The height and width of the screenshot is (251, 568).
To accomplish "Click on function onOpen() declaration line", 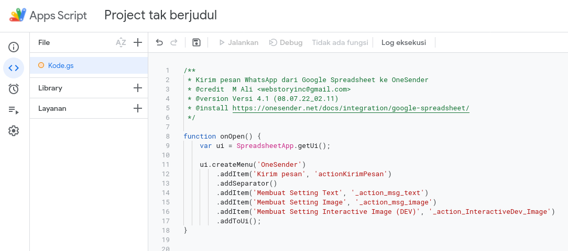I will [222, 136].
